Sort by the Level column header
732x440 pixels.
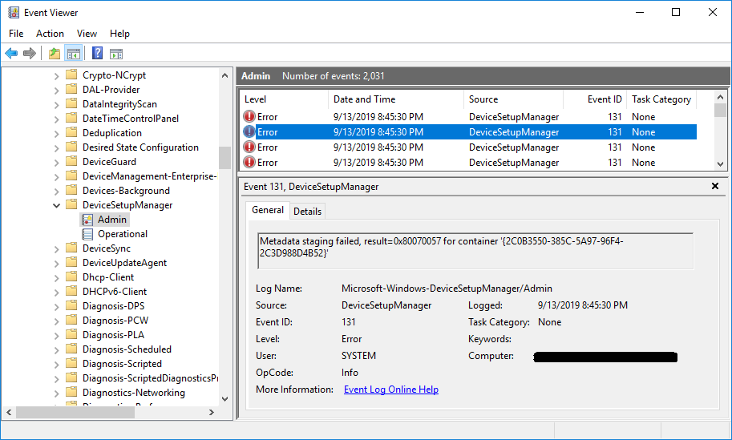point(284,99)
